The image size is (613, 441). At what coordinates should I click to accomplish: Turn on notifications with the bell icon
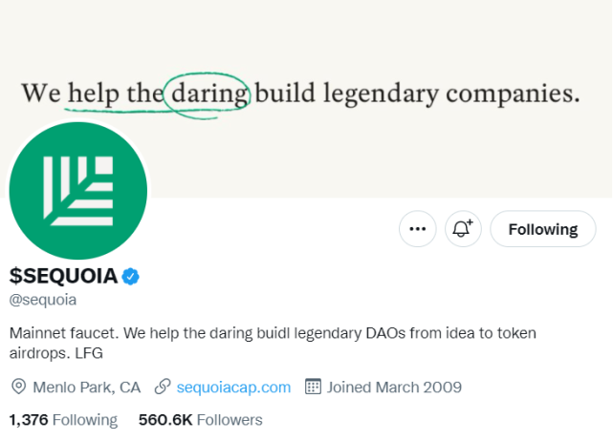463,229
